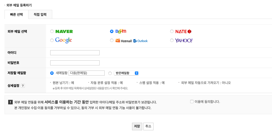Choose the 새메일함 radio option
Viewport: 272px width, 132px height.
click(x=52, y=73)
